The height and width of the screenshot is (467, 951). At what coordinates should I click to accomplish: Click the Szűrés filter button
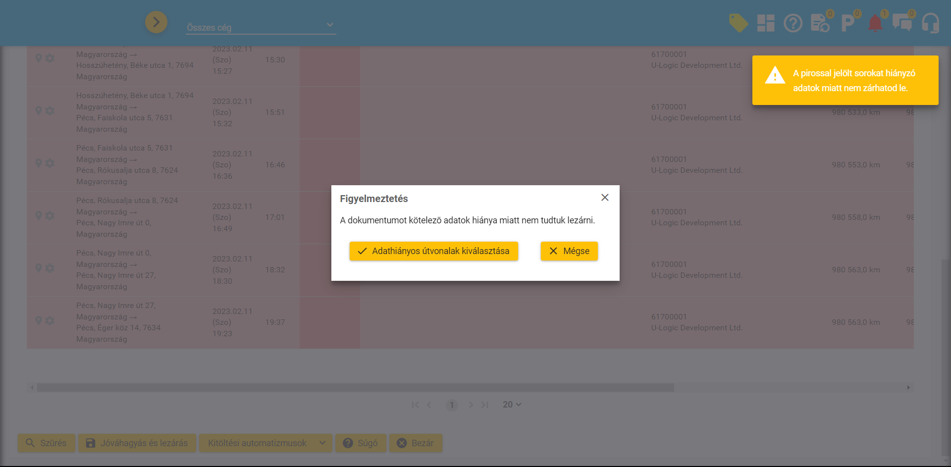point(46,443)
